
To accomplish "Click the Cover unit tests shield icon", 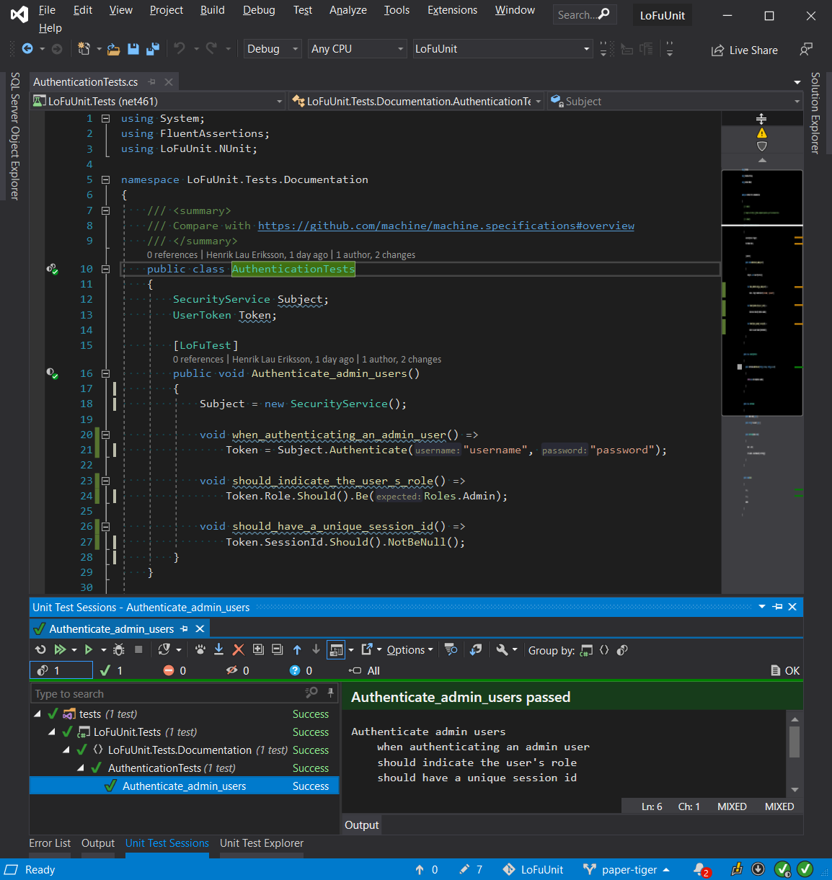I will pyautogui.click(x=164, y=649).
